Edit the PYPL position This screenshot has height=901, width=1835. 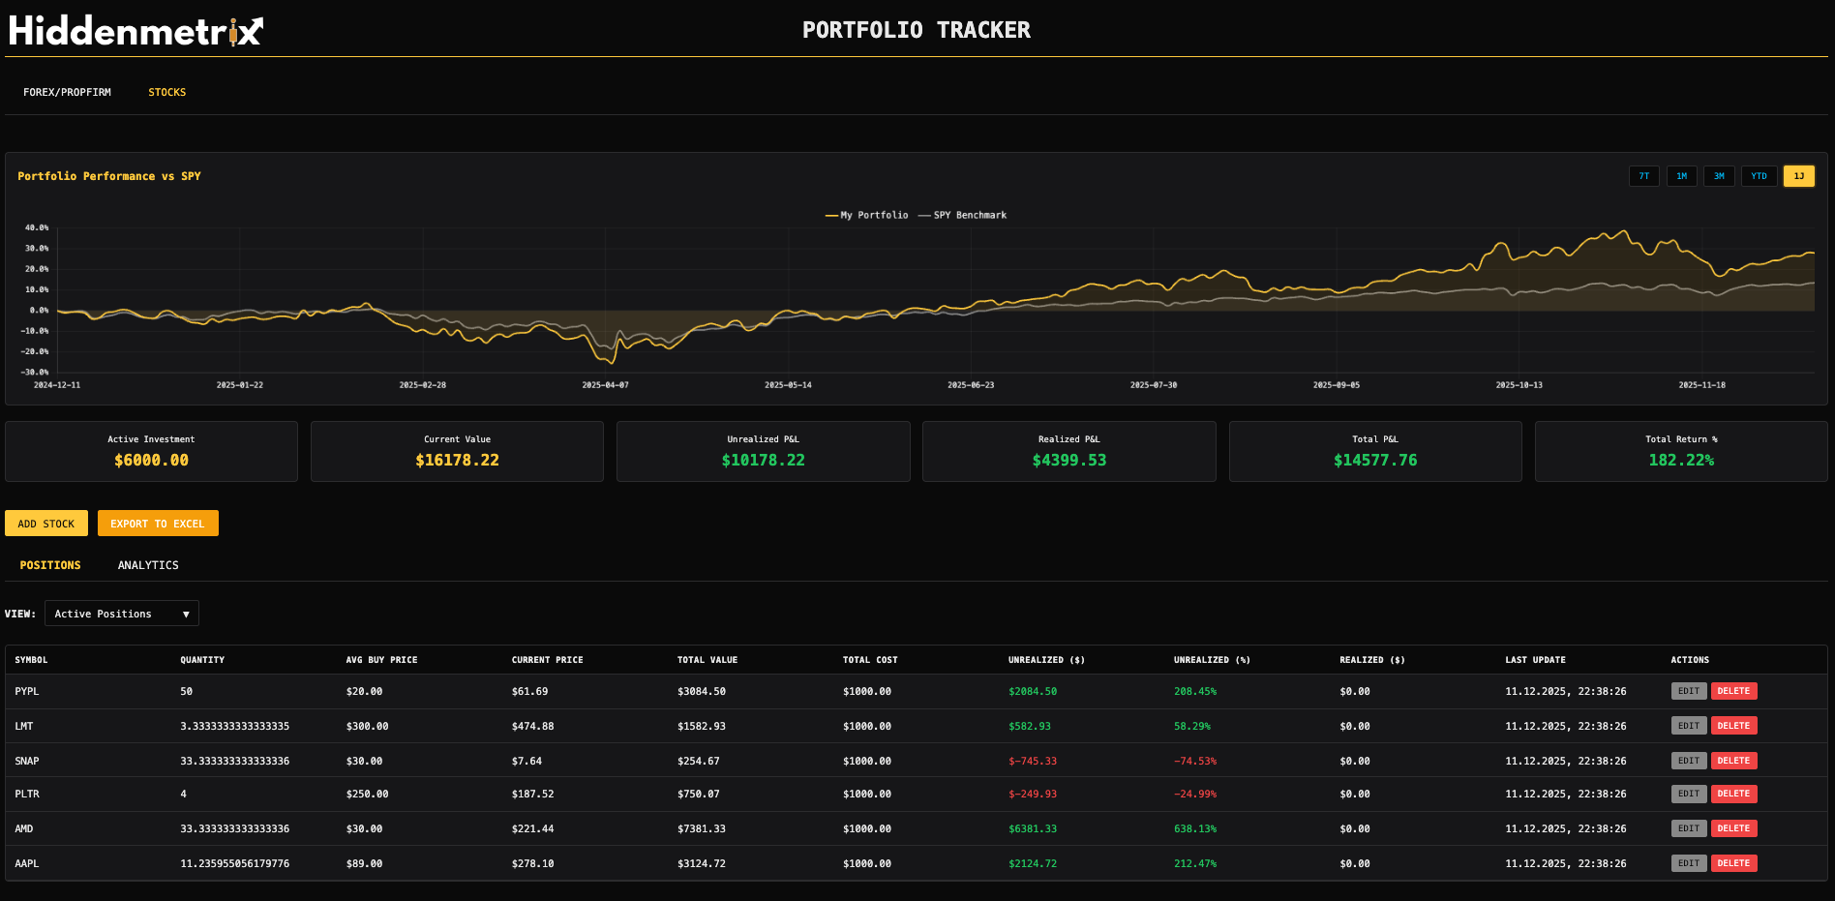[x=1689, y=691]
